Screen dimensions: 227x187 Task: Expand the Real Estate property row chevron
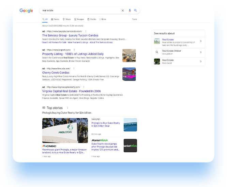pyautogui.click(x=201, y=41)
